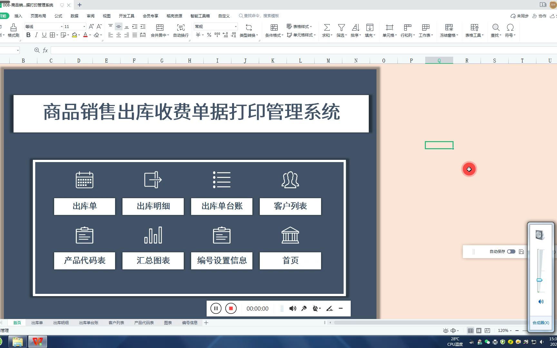This screenshot has height=348, width=557.
Task: Click the merge and center icon
Action: pos(160,27)
